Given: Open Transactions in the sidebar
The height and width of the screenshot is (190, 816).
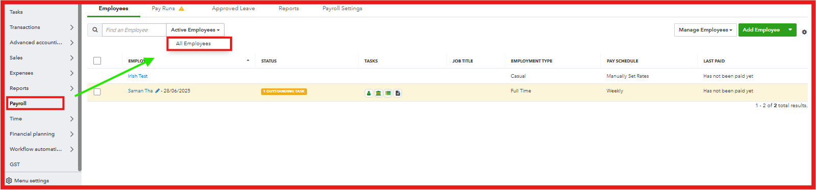Looking at the screenshot, I should [x=25, y=27].
